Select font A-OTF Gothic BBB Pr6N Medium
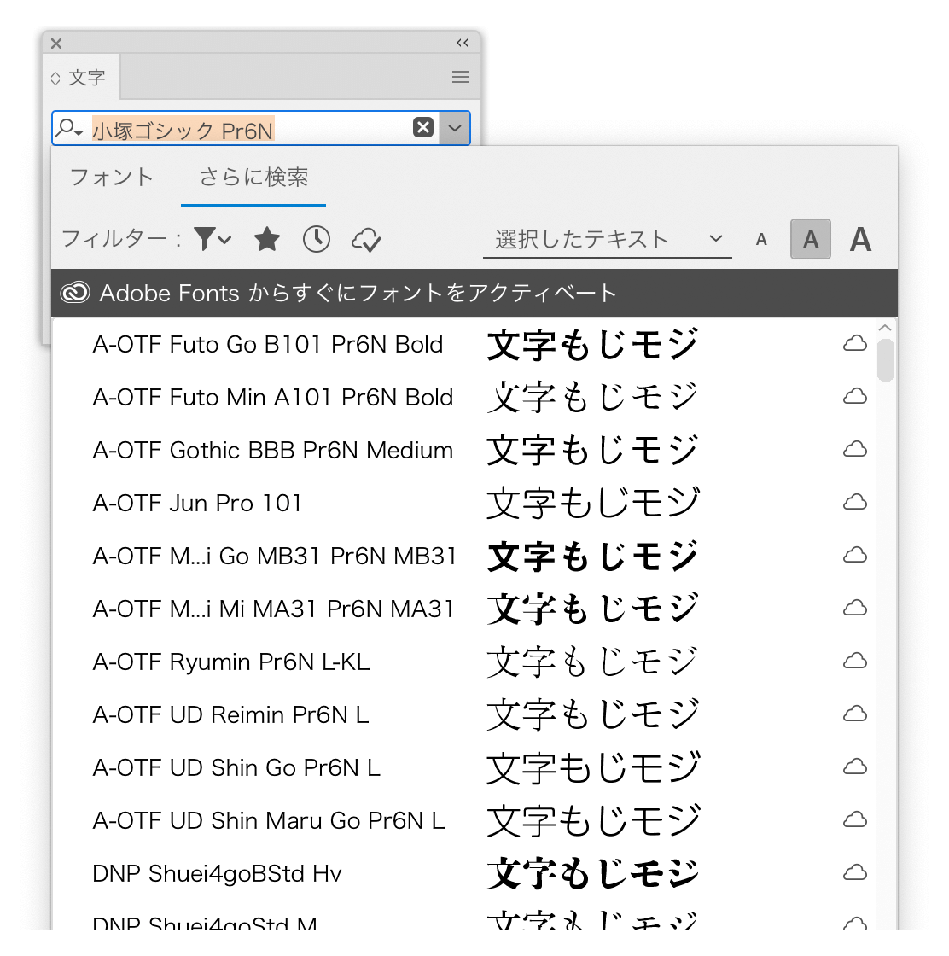Viewport: 949px width, 956px height. [x=273, y=451]
